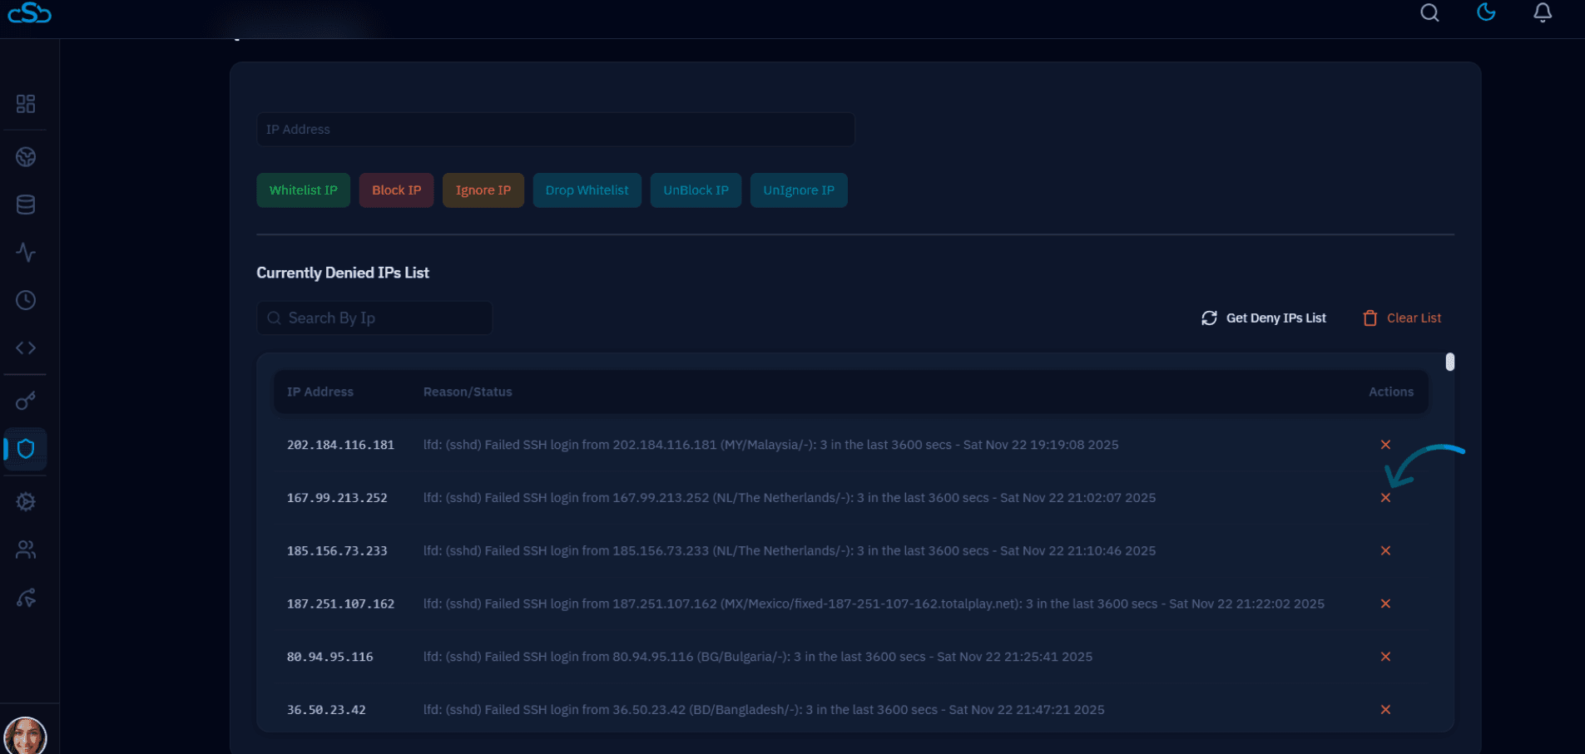Click the UnIgnore IP button
1585x754 pixels.
click(799, 190)
